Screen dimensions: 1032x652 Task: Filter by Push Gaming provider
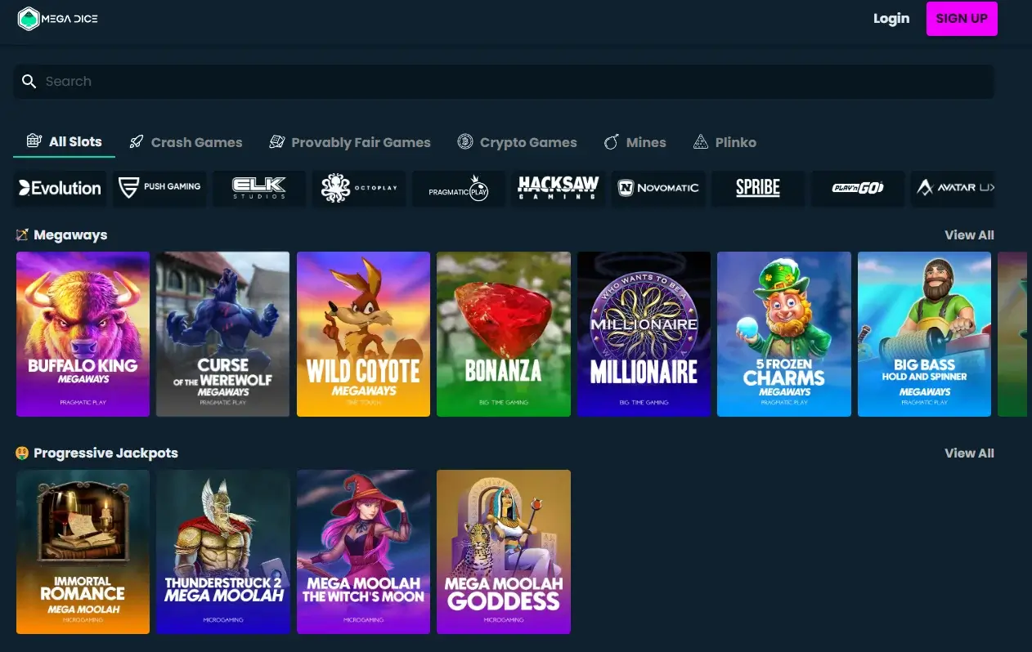[160, 188]
